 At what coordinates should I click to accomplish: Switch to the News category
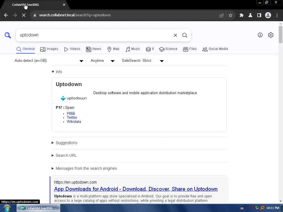pos(93,49)
